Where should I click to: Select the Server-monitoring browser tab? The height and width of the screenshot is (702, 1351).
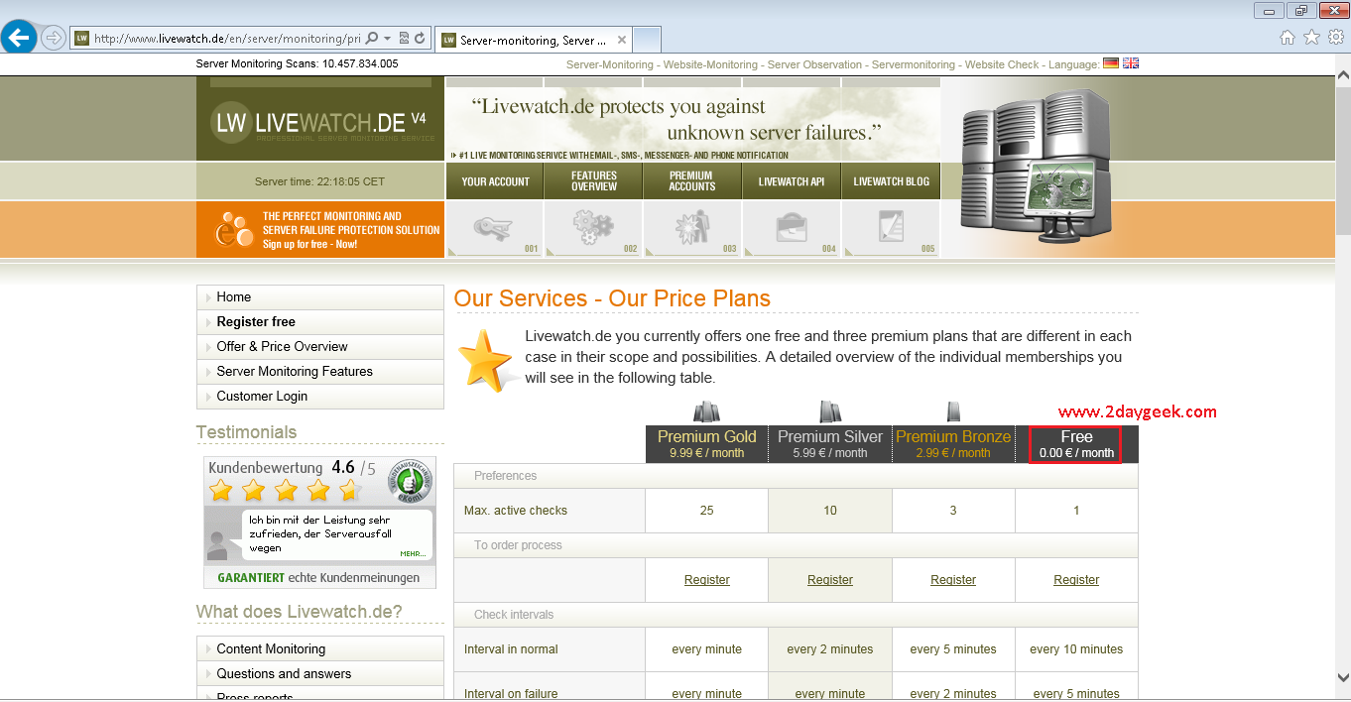pyautogui.click(x=533, y=40)
